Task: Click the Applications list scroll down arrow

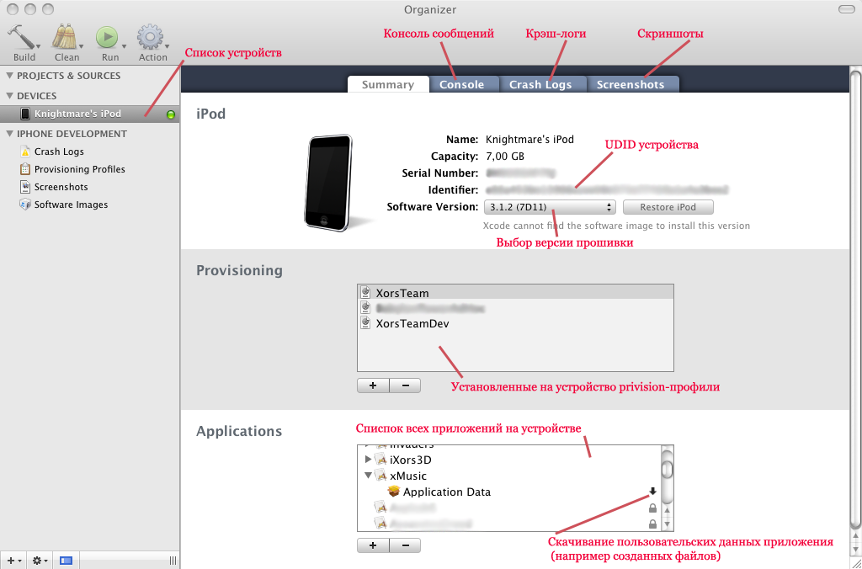Action: pos(667,524)
